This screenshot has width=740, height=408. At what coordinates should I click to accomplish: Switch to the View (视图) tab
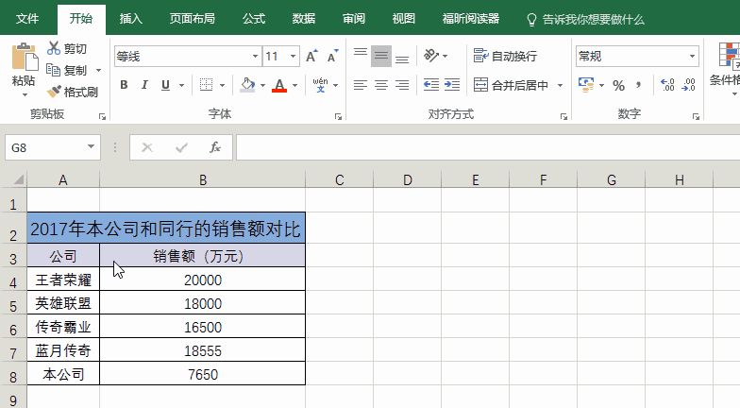pos(404,19)
